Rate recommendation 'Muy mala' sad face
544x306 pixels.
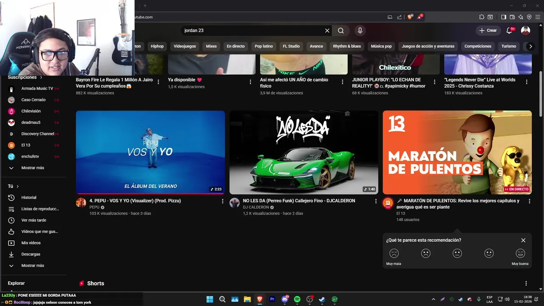tap(394, 253)
